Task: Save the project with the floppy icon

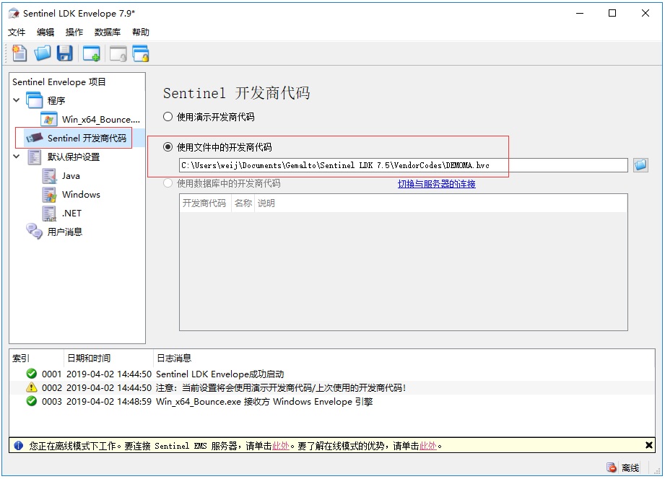Action: 65,53
